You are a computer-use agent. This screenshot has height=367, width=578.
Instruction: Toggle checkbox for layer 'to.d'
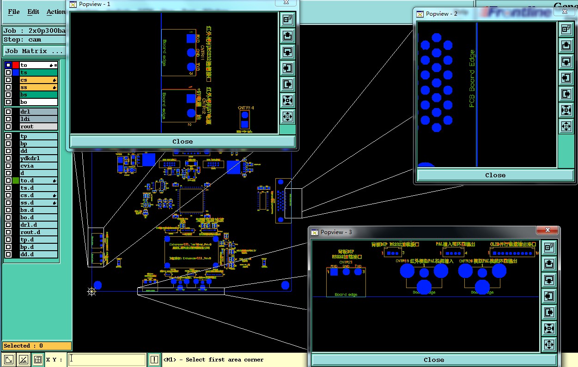click(x=8, y=180)
